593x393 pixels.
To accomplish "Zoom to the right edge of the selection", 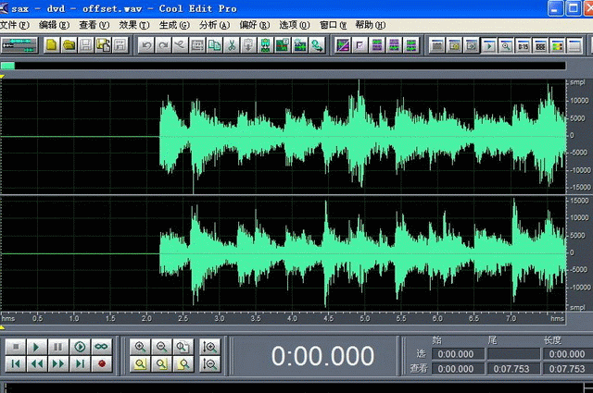I will (183, 363).
